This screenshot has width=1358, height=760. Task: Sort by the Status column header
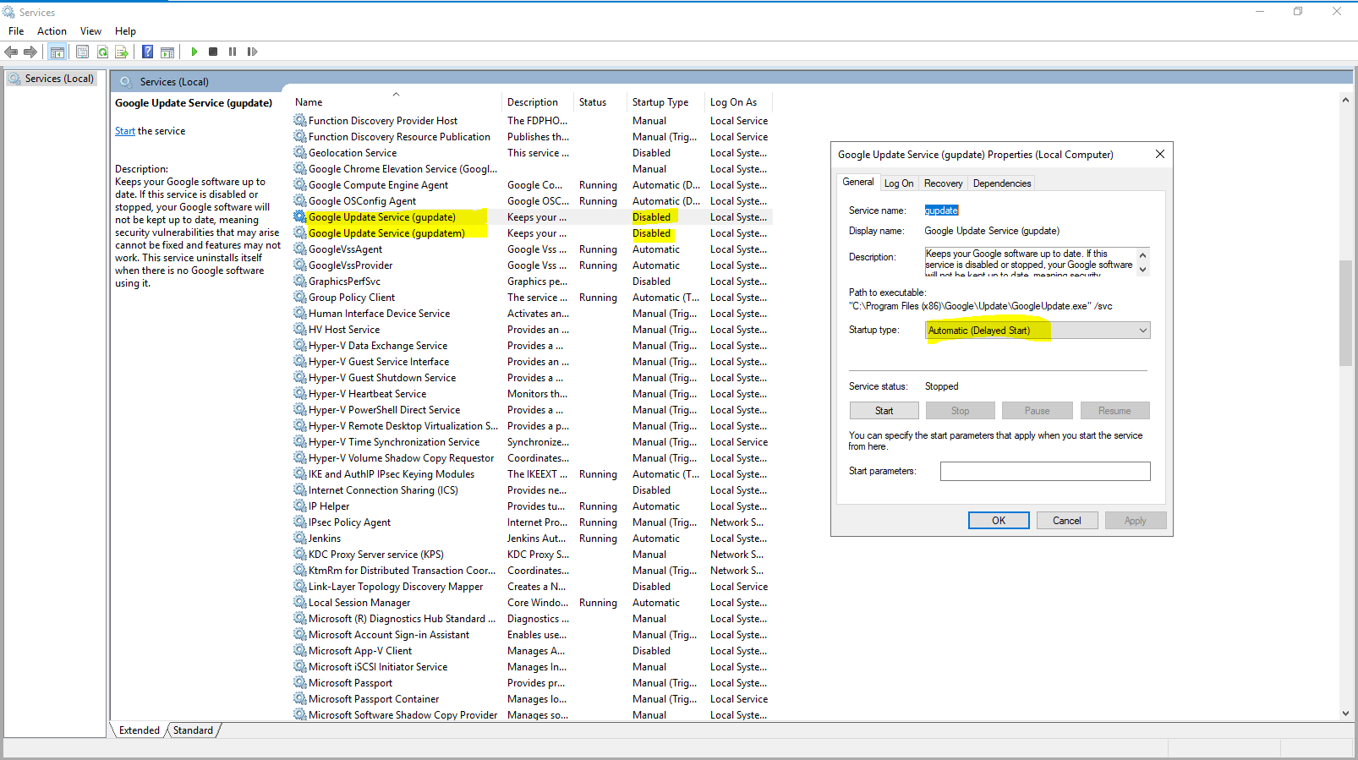coord(600,102)
